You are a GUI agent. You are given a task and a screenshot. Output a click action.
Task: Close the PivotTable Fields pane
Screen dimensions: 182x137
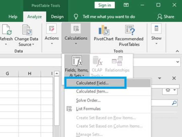click(x=174, y=78)
